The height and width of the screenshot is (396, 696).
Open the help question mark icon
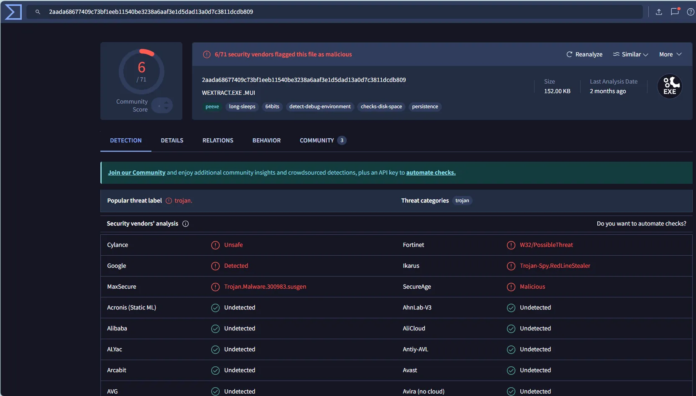coord(691,12)
